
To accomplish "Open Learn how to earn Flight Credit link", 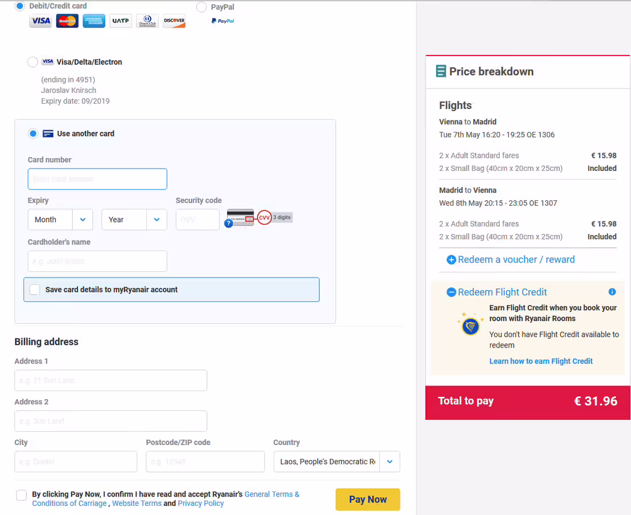I will click(x=541, y=361).
